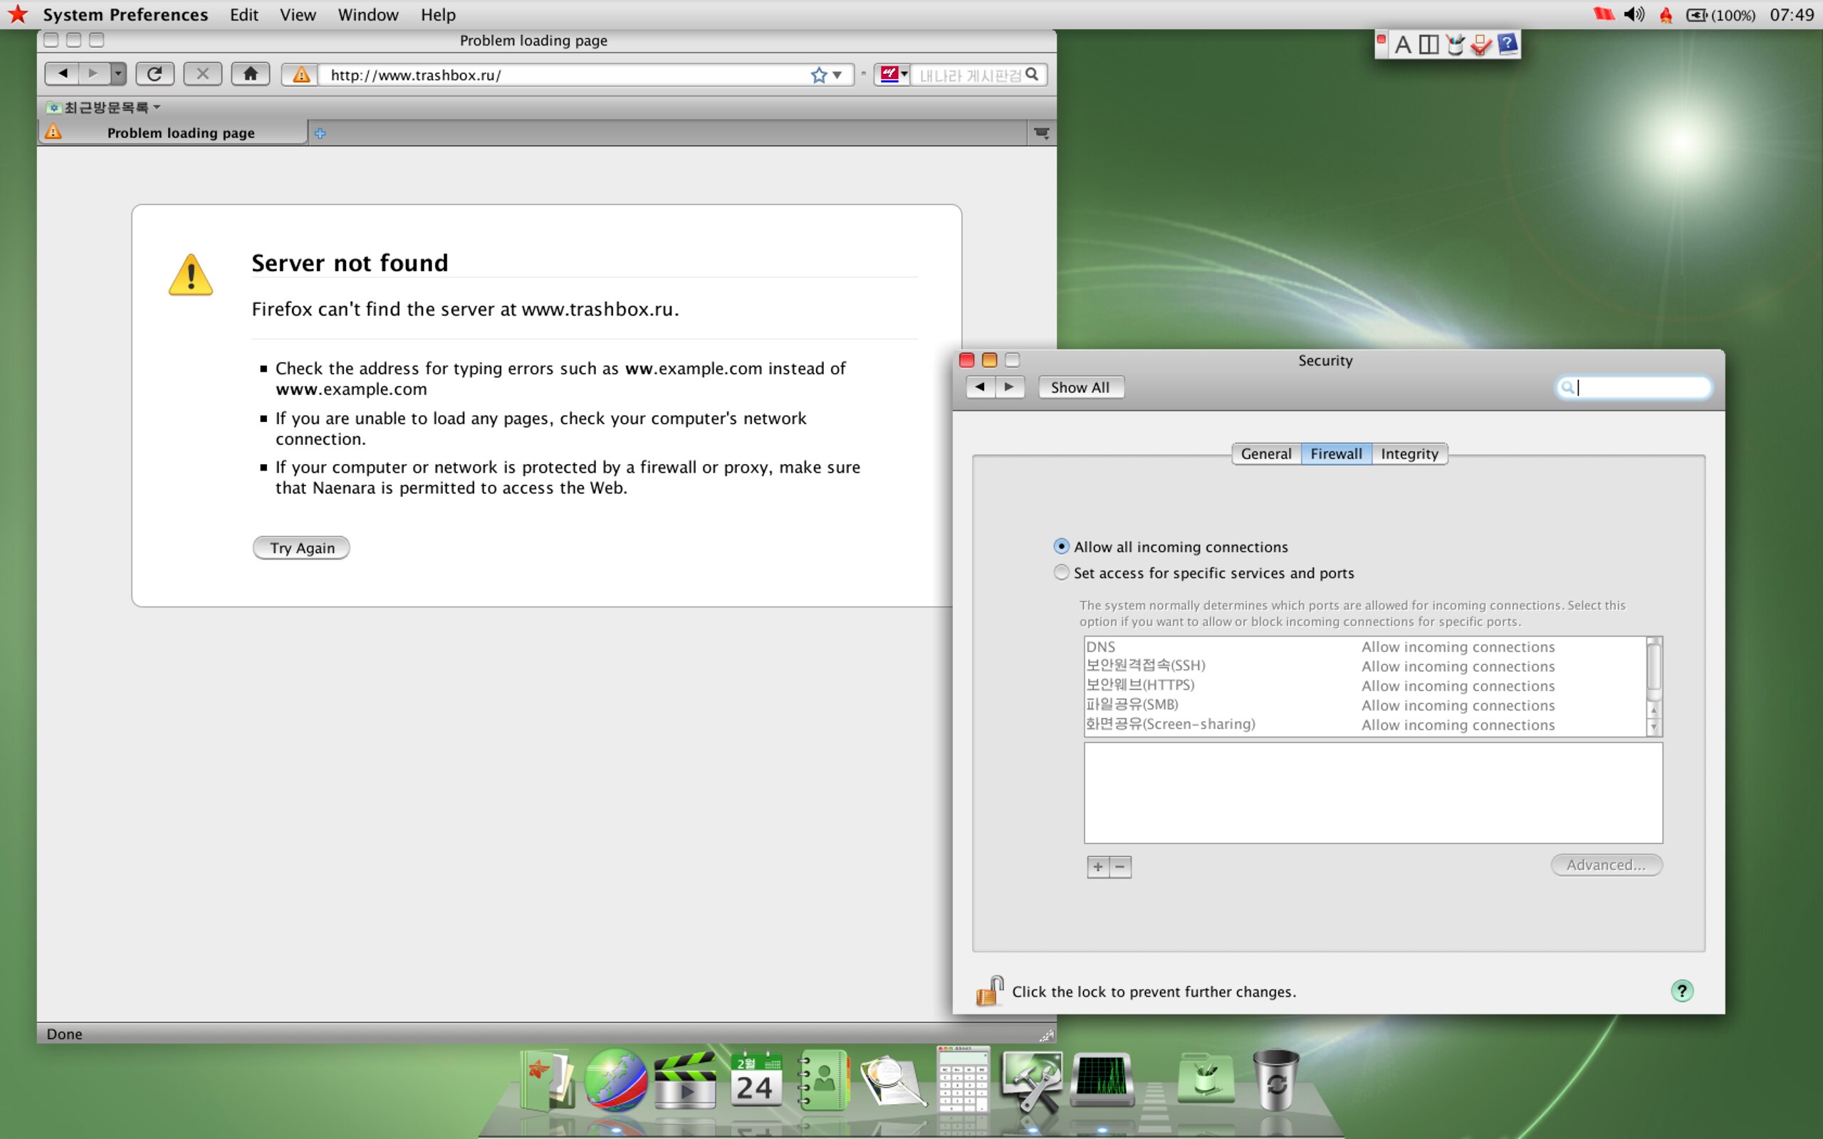Switch to the Integrity tab
Image resolution: width=1823 pixels, height=1139 pixels.
pos(1409,453)
